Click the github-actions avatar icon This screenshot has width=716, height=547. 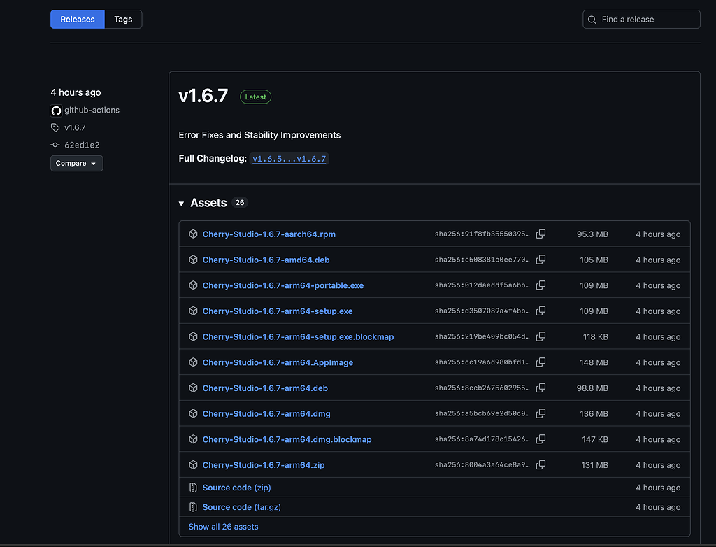click(x=56, y=111)
